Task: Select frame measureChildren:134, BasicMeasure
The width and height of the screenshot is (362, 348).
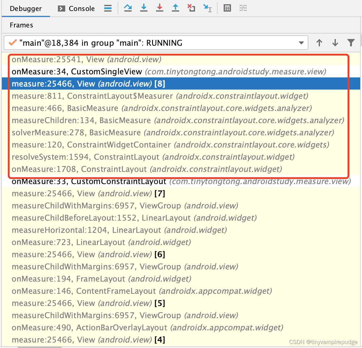Action: pos(181,120)
